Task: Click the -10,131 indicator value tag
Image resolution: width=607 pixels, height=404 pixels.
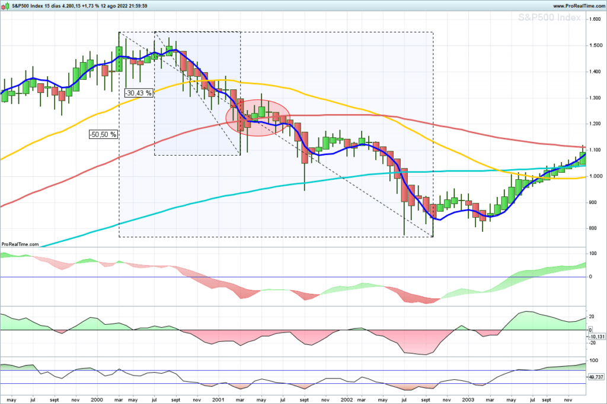Action: click(x=596, y=337)
